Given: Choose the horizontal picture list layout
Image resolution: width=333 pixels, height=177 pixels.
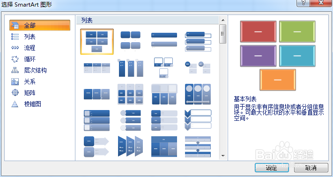Looking at the screenshot, I should tap(164, 94).
